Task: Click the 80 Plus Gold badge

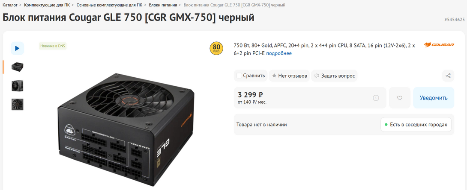Action: click(x=216, y=48)
